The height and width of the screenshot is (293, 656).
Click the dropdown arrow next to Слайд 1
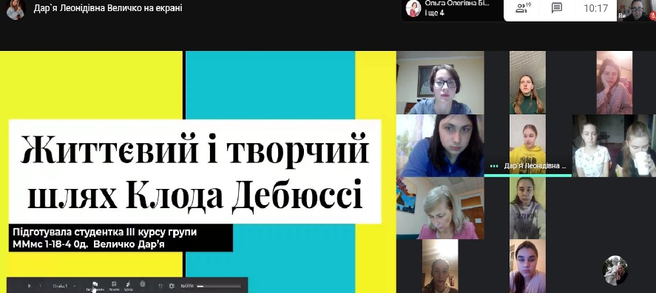[x=75, y=286]
